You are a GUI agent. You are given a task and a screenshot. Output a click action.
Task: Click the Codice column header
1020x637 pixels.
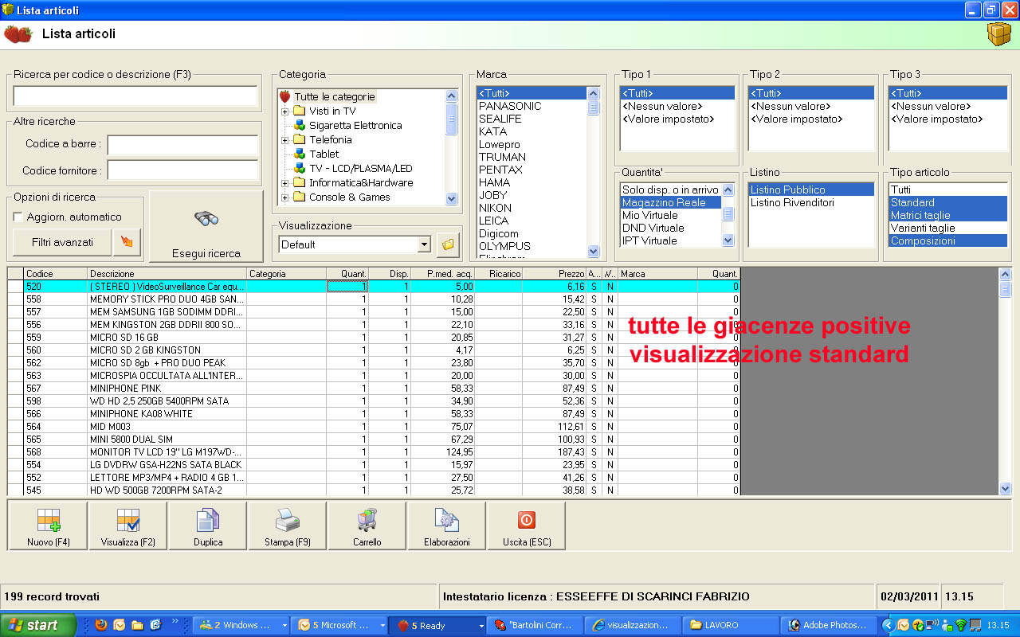click(56, 273)
